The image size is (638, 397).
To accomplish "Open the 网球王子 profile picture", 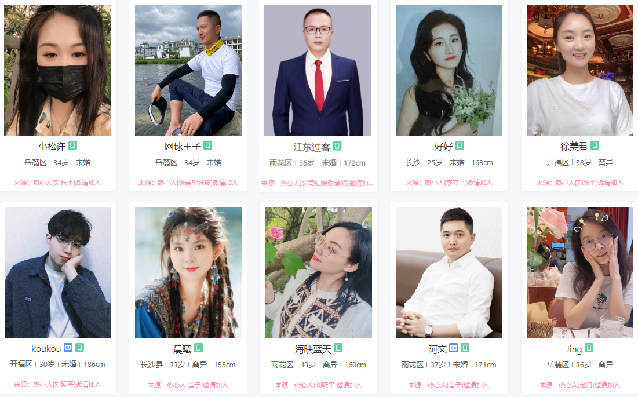I will pyautogui.click(x=188, y=70).
